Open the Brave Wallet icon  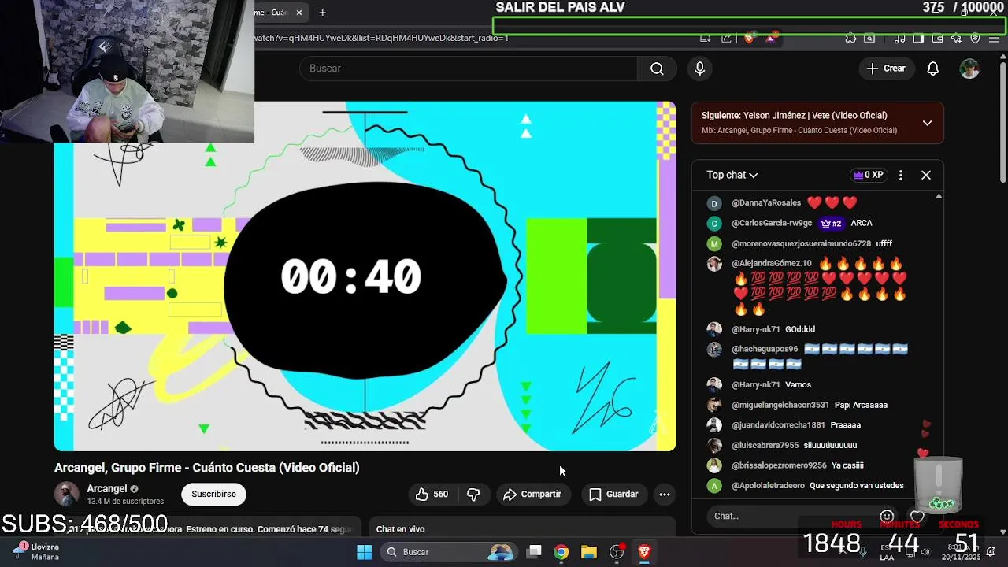pyautogui.click(x=937, y=38)
